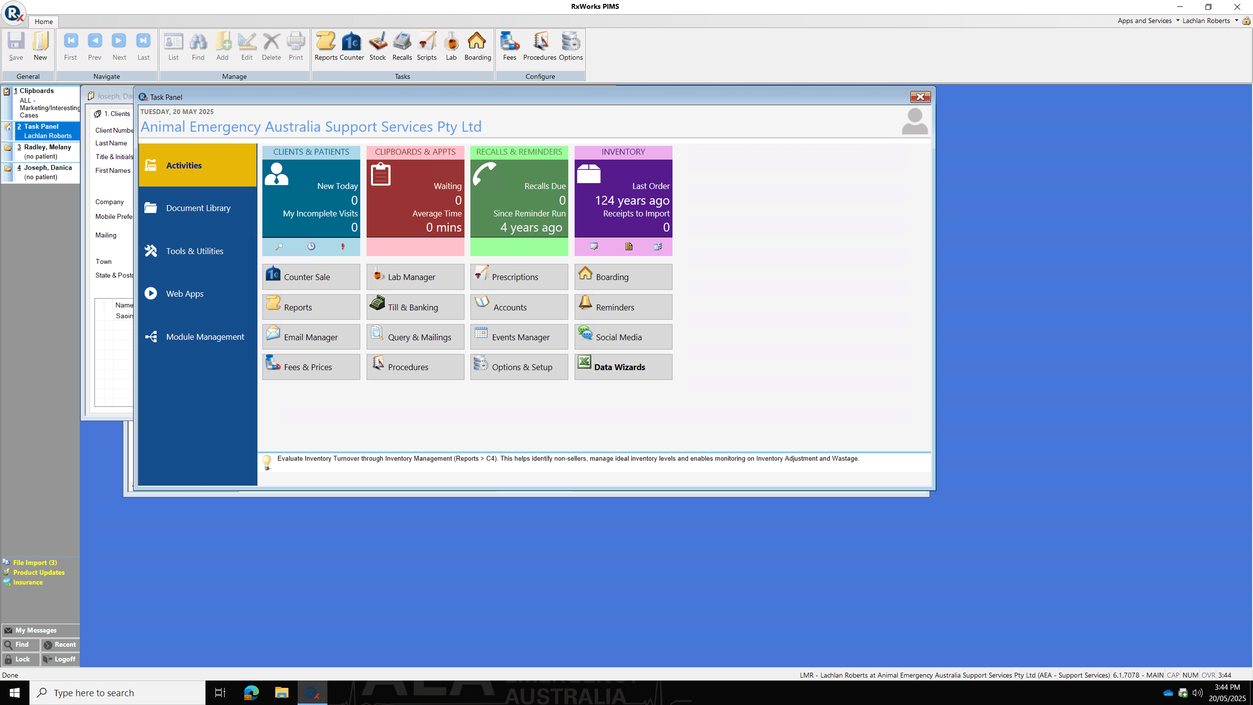This screenshot has height=705, width=1253.
Task: Click the Add icon in Manage group
Action: coord(222,47)
